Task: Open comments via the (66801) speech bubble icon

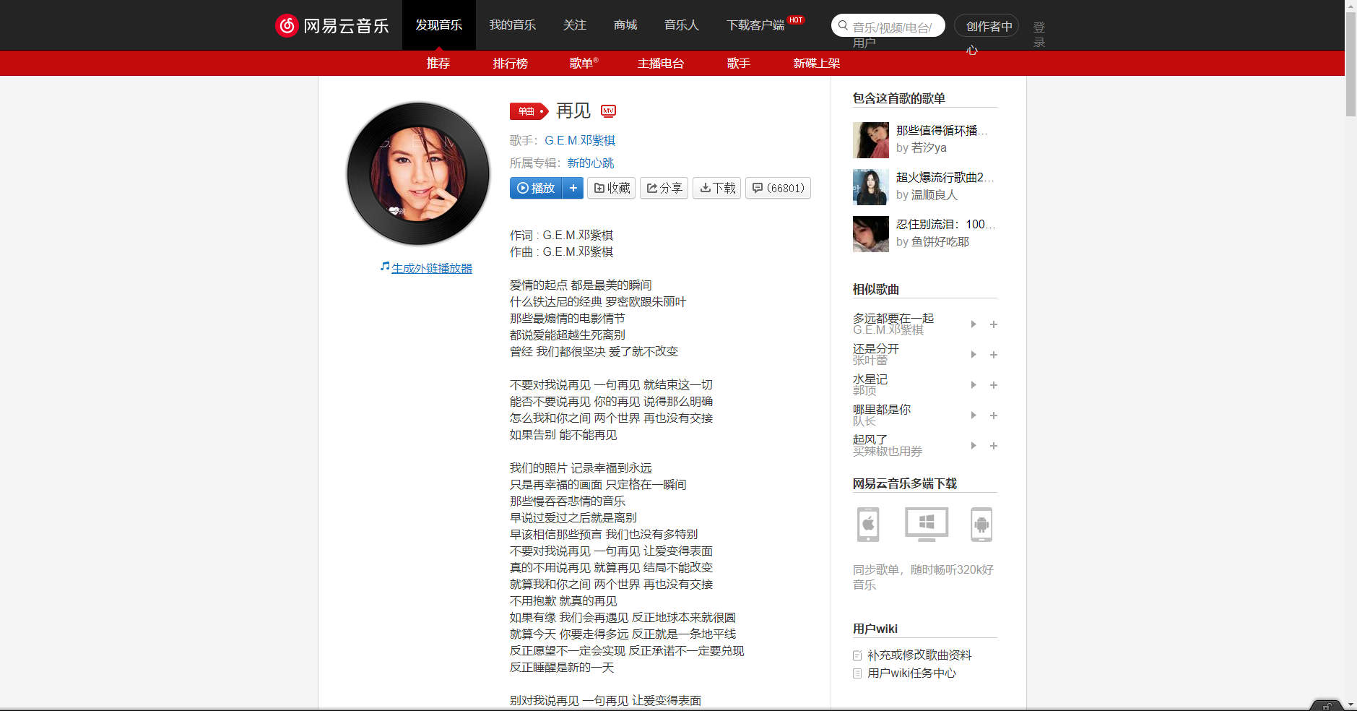Action: pyautogui.click(x=778, y=188)
